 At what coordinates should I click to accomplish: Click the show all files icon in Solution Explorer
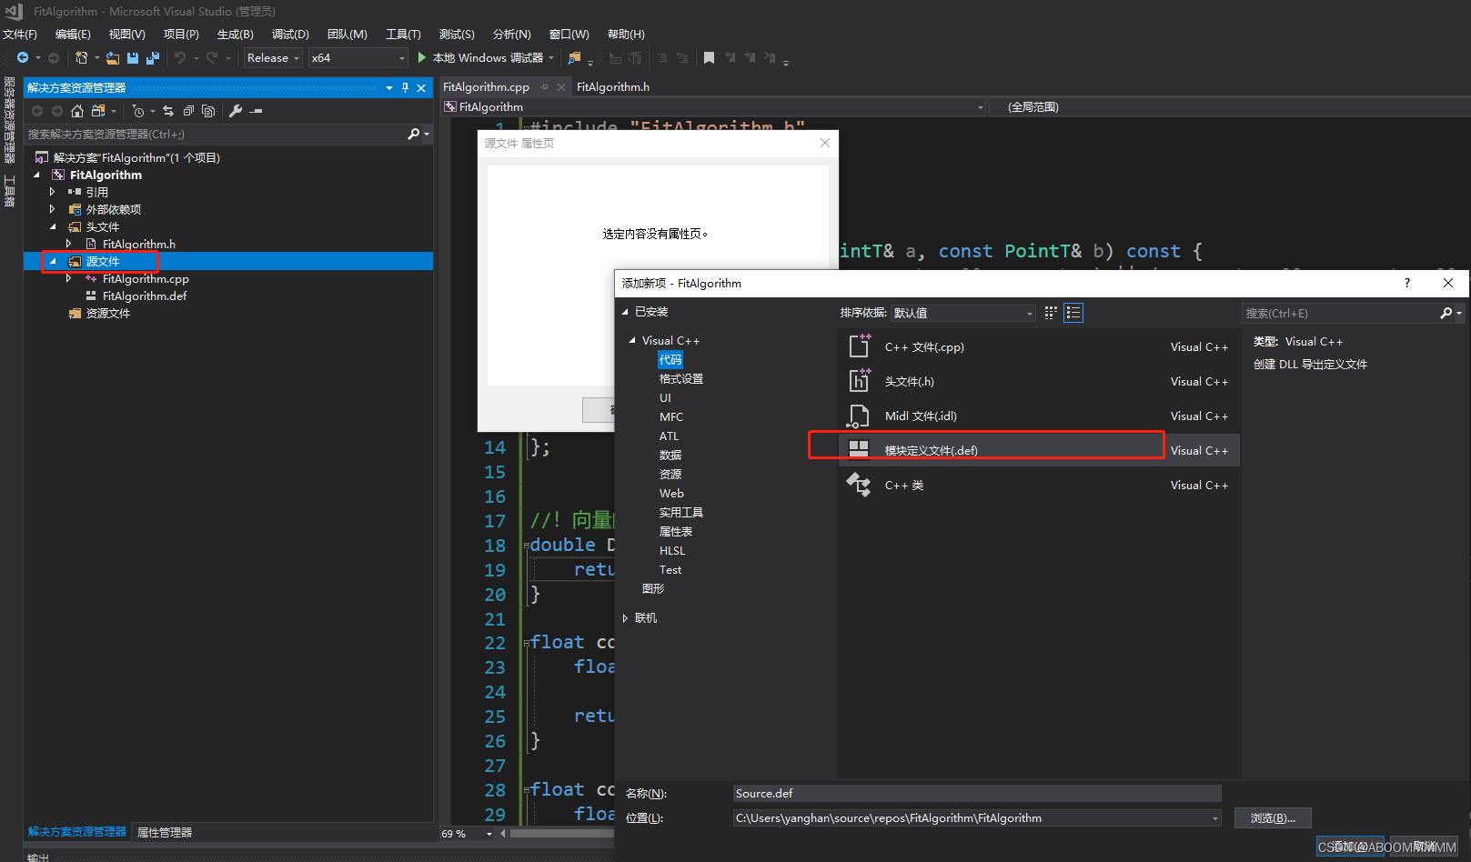pyautogui.click(x=208, y=111)
